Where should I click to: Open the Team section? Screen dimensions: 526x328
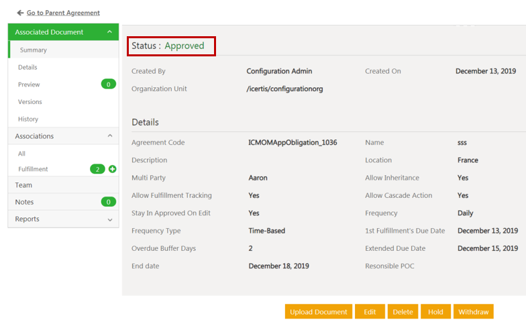click(x=23, y=185)
